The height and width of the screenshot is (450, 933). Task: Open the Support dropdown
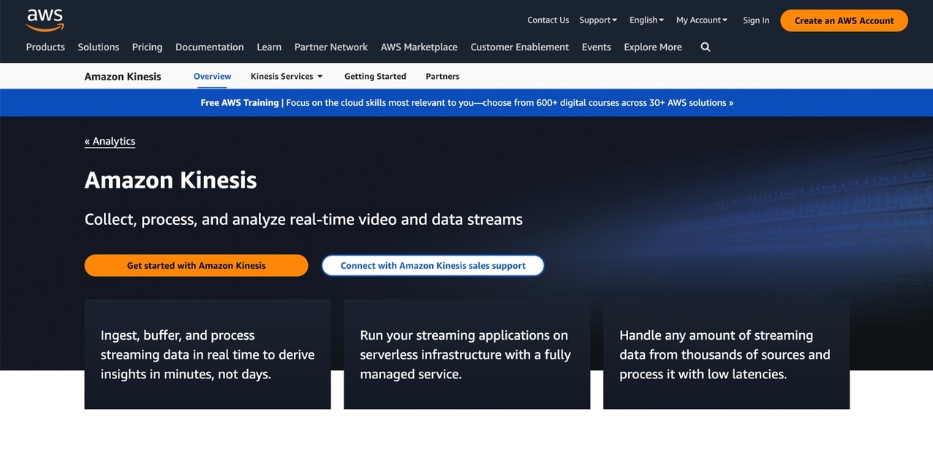click(x=598, y=20)
